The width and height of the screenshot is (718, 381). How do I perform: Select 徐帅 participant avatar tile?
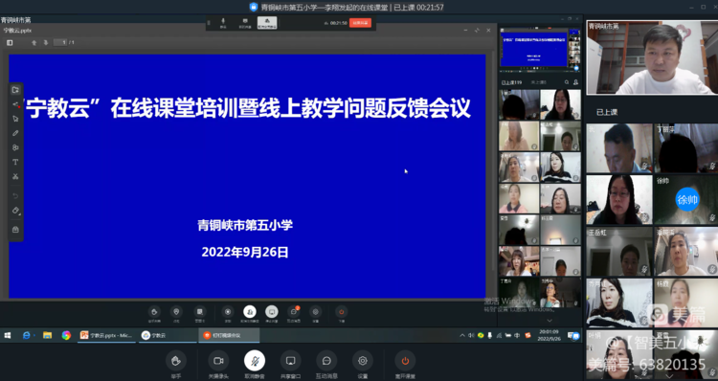tap(686, 200)
